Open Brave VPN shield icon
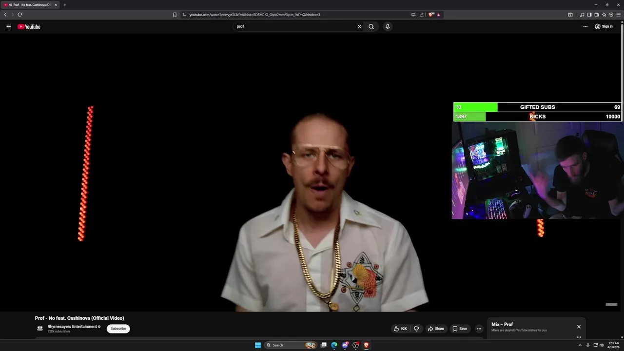The image size is (624, 351). click(611, 15)
